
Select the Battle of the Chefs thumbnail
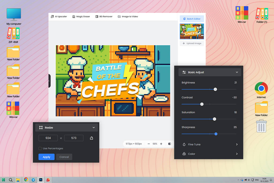point(192,32)
